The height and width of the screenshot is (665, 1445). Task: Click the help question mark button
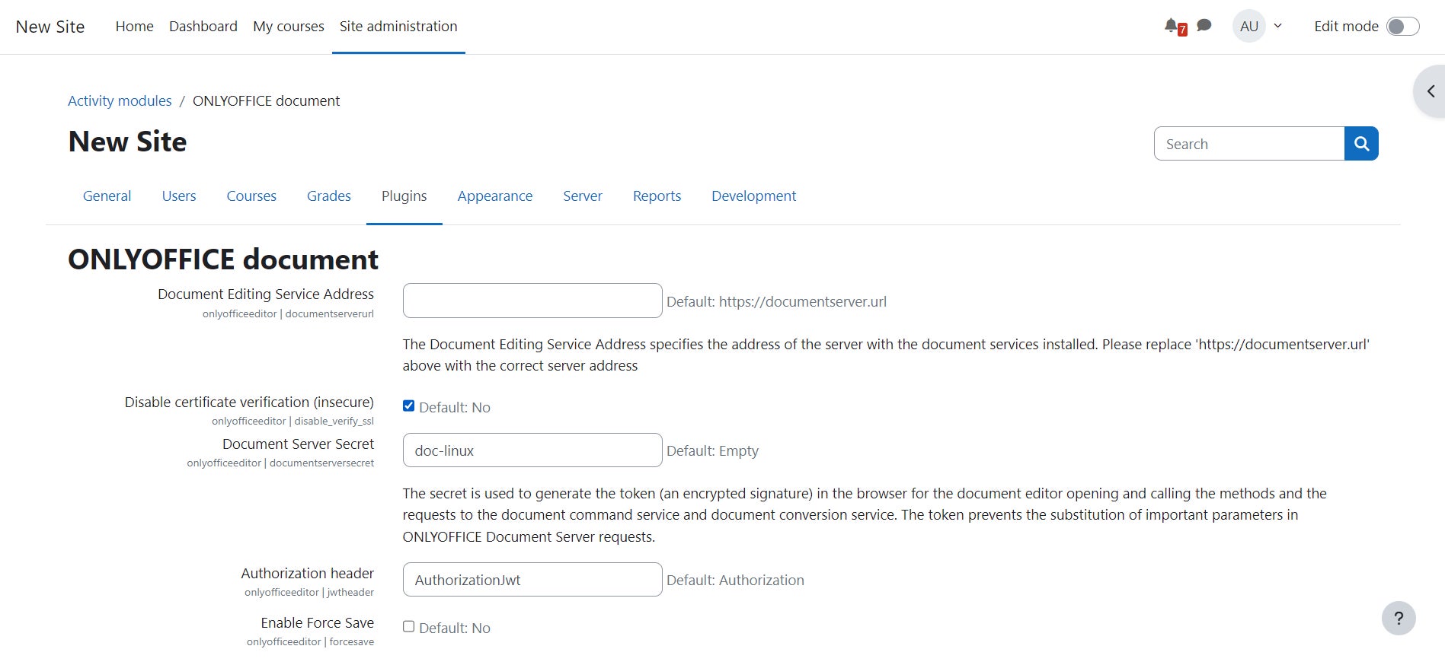[x=1399, y=619]
